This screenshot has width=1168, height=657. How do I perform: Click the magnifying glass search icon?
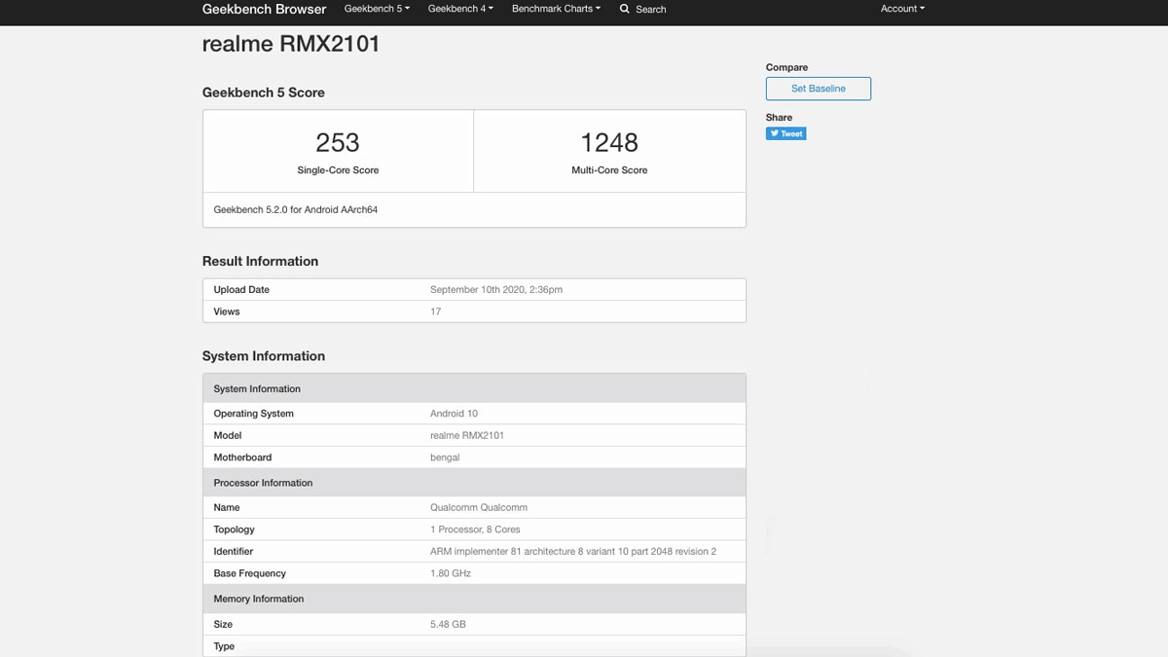pyautogui.click(x=625, y=9)
